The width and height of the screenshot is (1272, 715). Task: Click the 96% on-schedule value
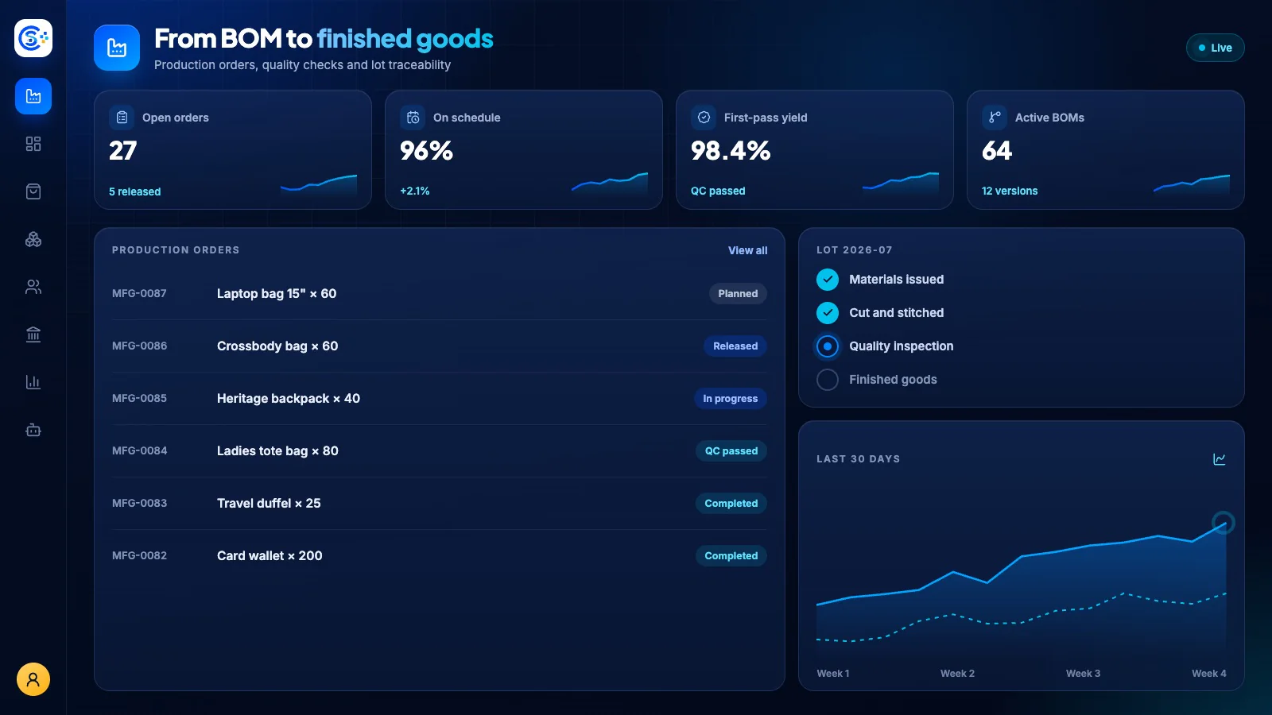pyautogui.click(x=426, y=150)
